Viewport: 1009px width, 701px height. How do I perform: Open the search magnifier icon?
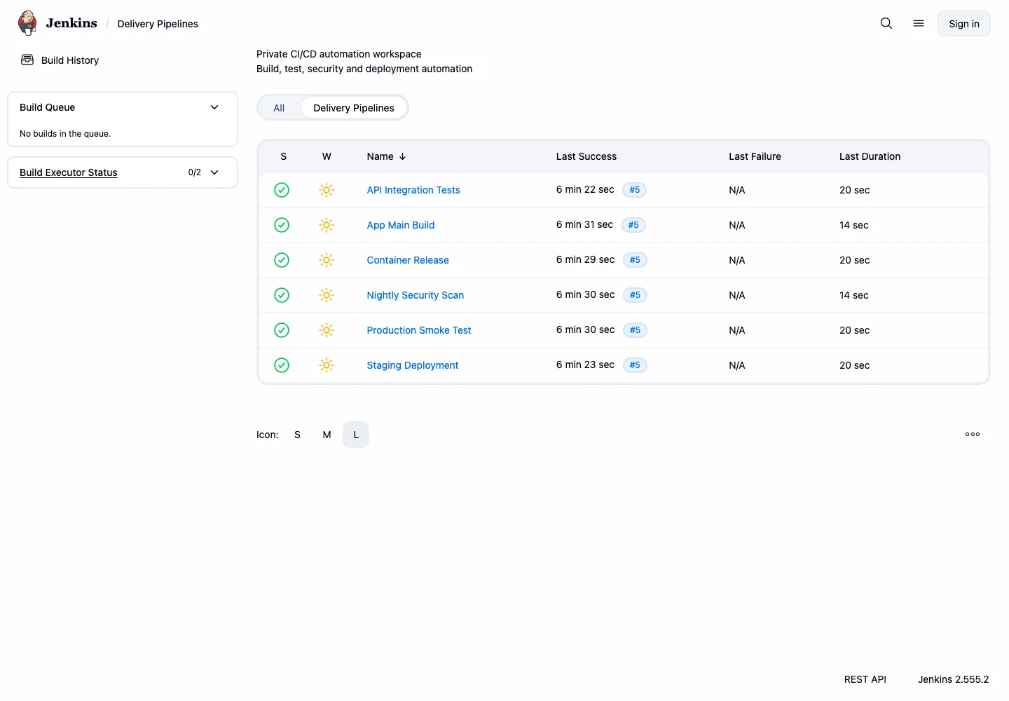[886, 23]
